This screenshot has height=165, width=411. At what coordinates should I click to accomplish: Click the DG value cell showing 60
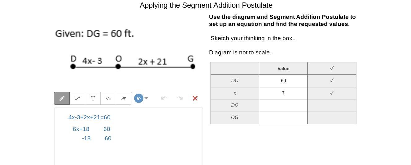pyautogui.click(x=283, y=81)
